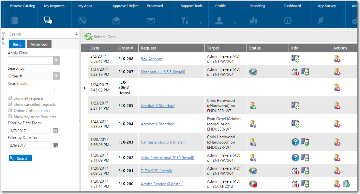Open calendar picker for Filter by Date To
The height and width of the screenshot is (194, 360).
55,145
